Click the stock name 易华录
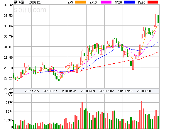 19,2
